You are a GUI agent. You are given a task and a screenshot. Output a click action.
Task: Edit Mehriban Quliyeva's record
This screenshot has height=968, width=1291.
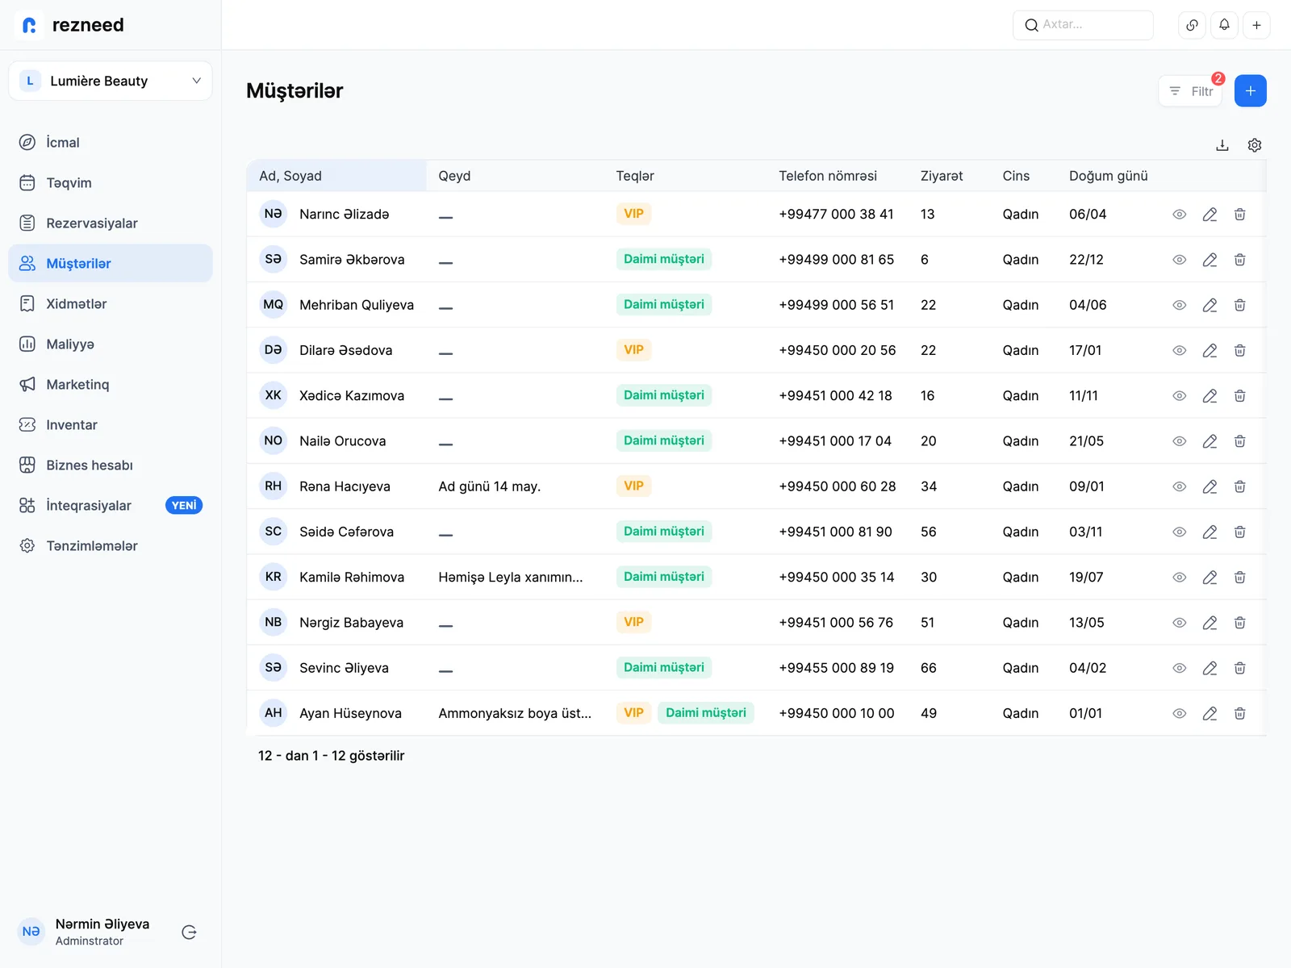[1210, 305]
